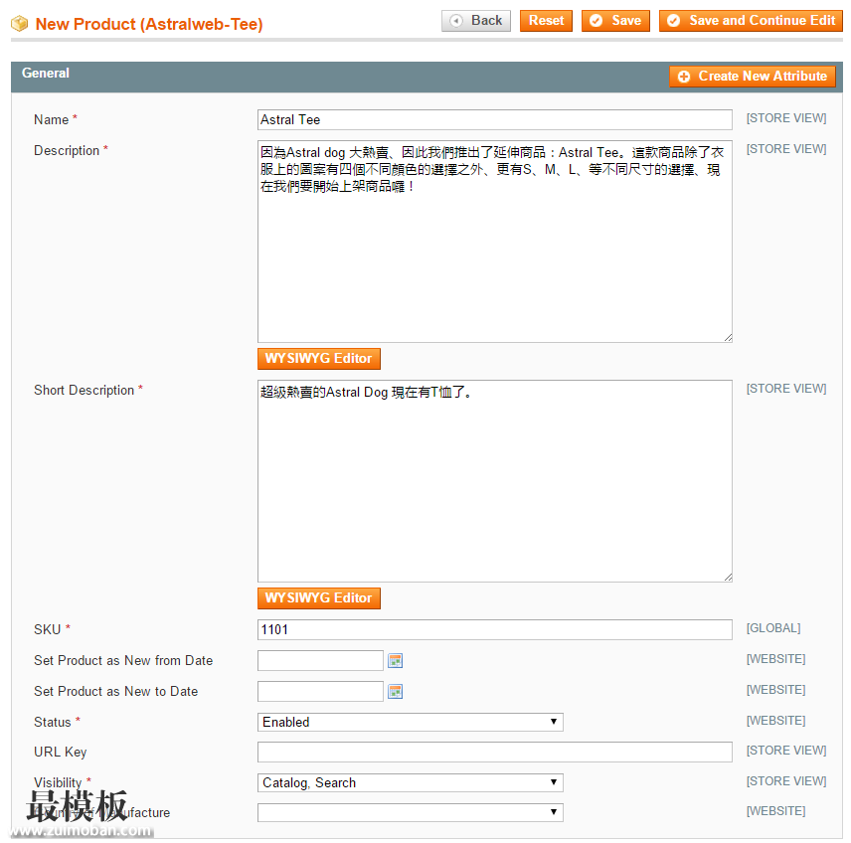The height and width of the screenshot is (843, 851).
Task: Create a new attribute
Action: pos(753,77)
